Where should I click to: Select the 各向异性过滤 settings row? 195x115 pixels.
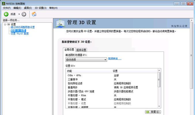(x=111, y=83)
